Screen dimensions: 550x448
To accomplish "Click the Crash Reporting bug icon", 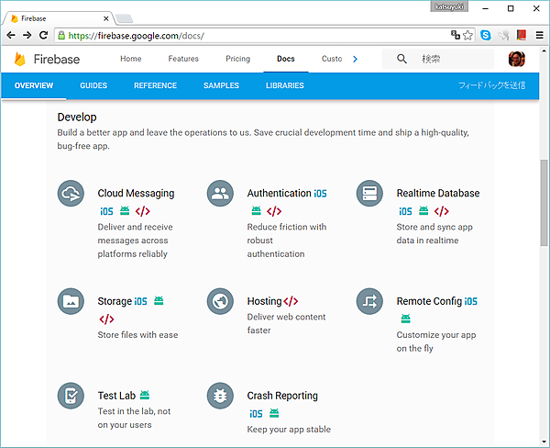I will pyautogui.click(x=220, y=396).
